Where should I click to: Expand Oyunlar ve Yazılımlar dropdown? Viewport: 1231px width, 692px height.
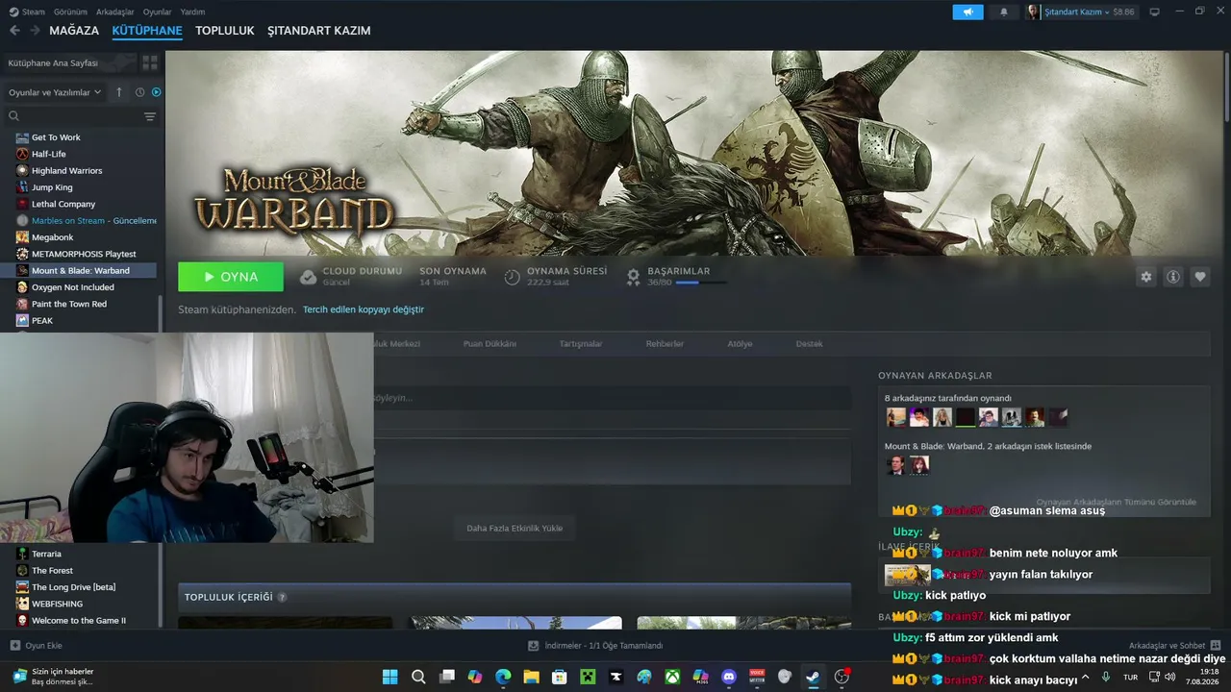(55, 92)
